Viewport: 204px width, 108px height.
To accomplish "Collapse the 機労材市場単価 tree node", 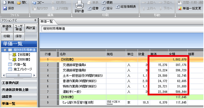I will point(5,50).
